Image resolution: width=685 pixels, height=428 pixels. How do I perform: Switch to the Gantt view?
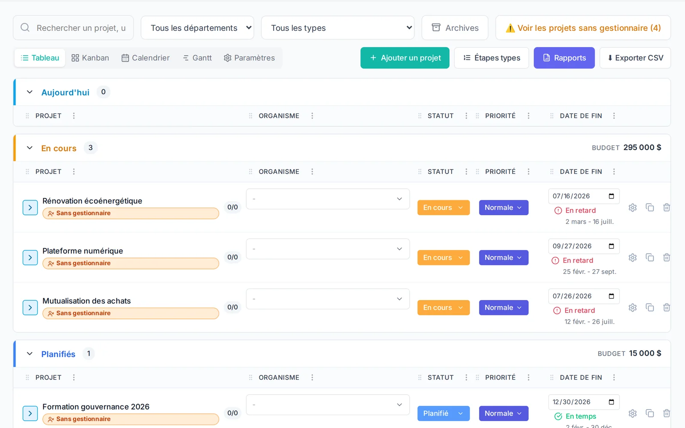[x=197, y=58]
